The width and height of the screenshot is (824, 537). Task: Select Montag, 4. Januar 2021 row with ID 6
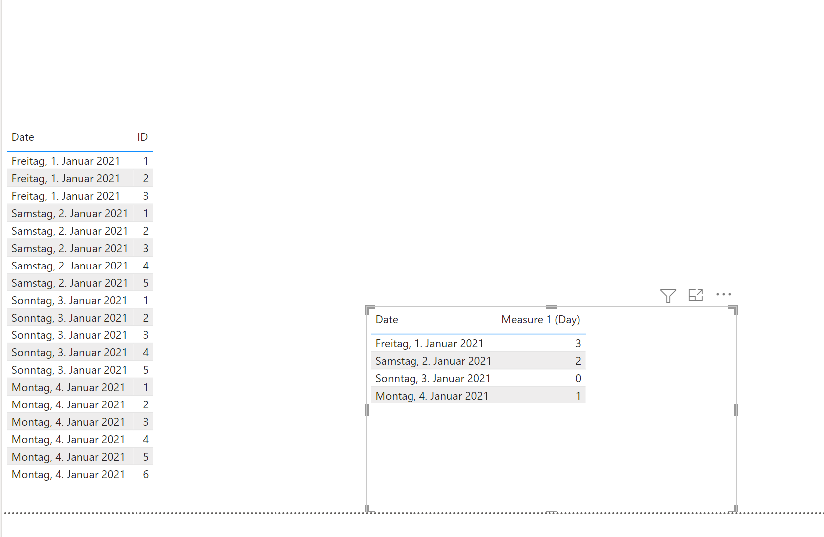[80, 474]
